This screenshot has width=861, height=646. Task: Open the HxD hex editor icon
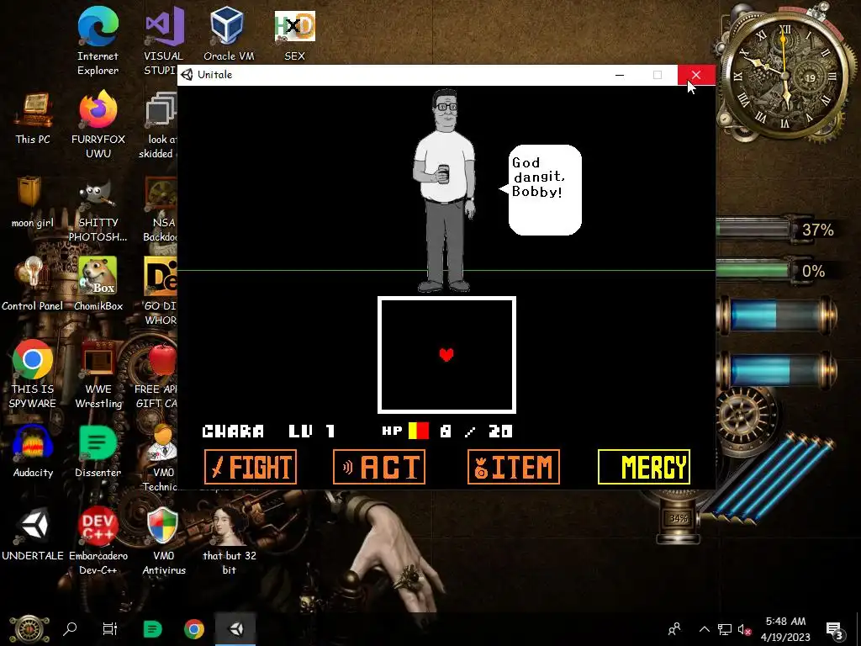tap(295, 34)
